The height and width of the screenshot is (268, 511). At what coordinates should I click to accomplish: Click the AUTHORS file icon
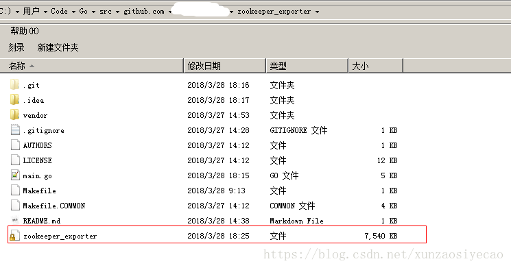tap(15, 145)
